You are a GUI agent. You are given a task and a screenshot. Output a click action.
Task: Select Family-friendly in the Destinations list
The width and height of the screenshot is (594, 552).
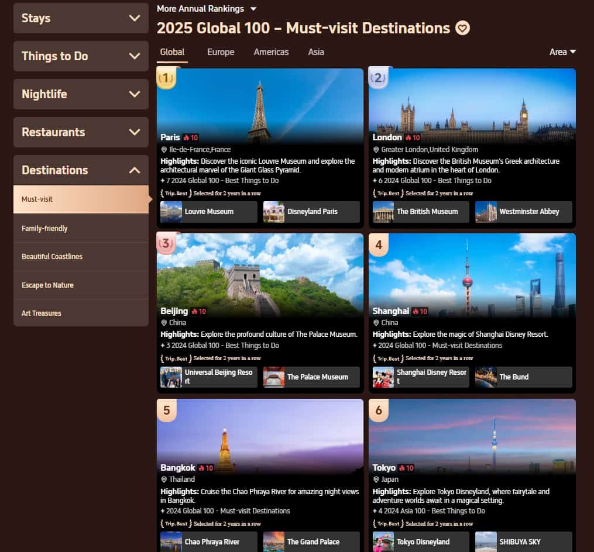coord(44,229)
